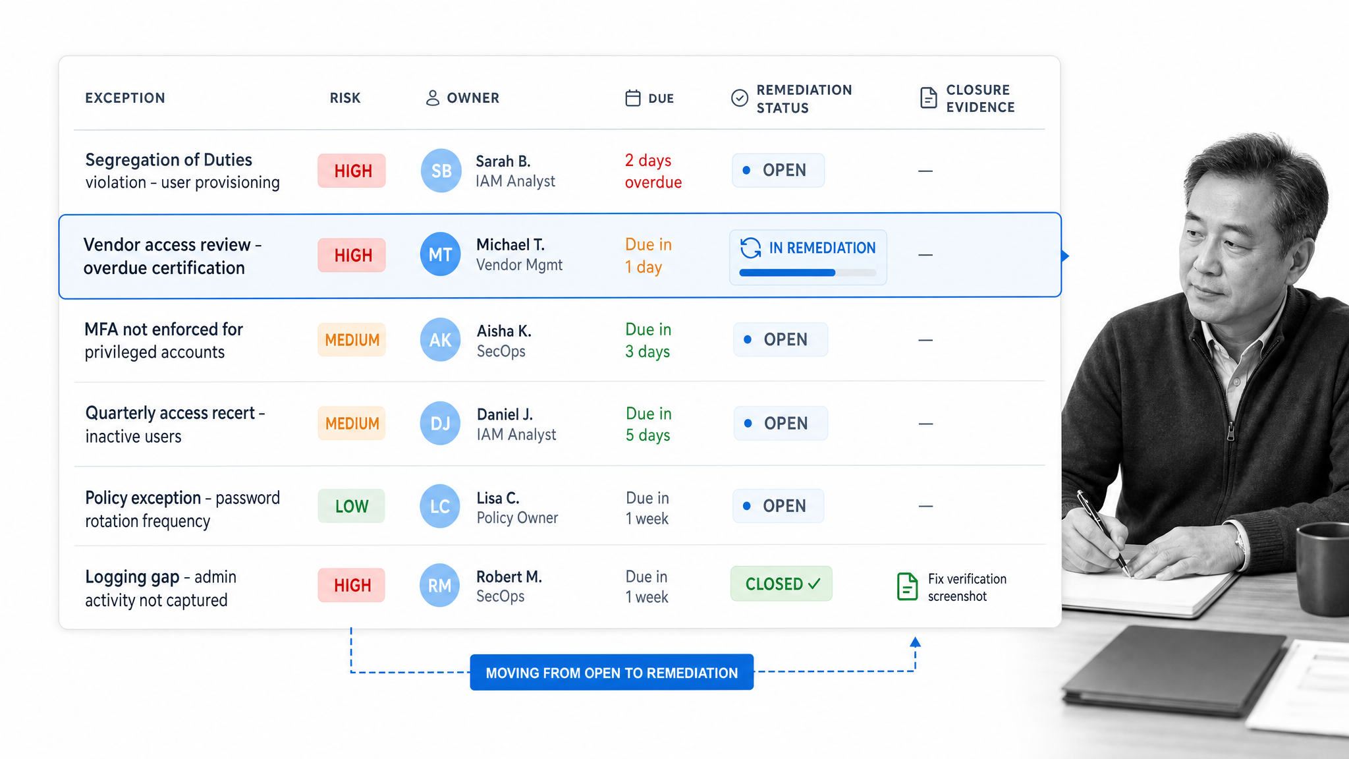Open Robert M.'s RM avatar
The width and height of the screenshot is (1349, 759).
[440, 585]
